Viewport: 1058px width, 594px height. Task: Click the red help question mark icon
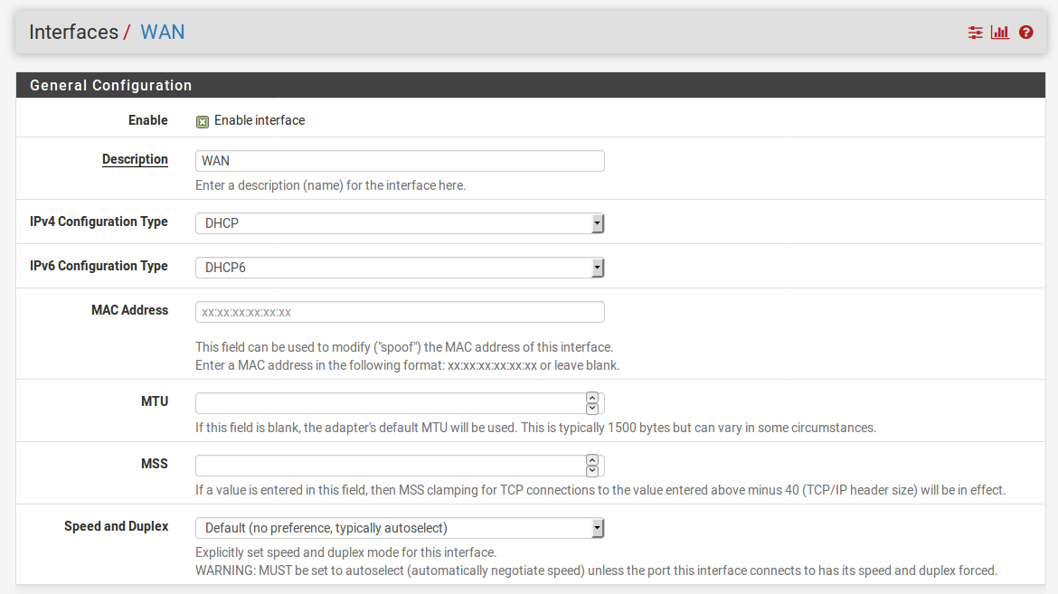pyautogui.click(x=1025, y=33)
